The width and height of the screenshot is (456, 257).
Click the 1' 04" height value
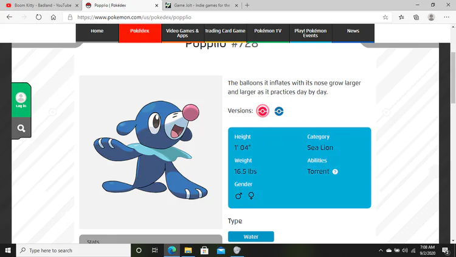click(x=242, y=148)
